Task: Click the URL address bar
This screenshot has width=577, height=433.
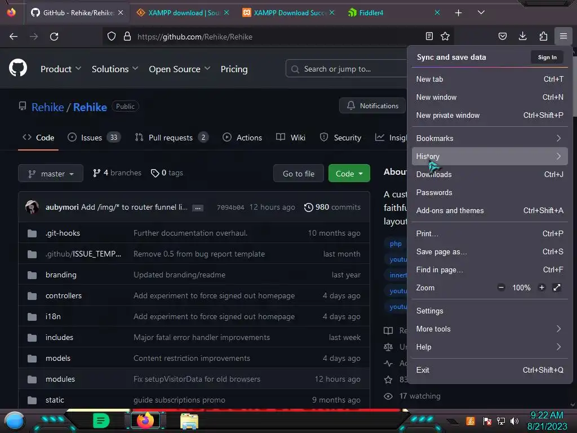Action: click(279, 37)
